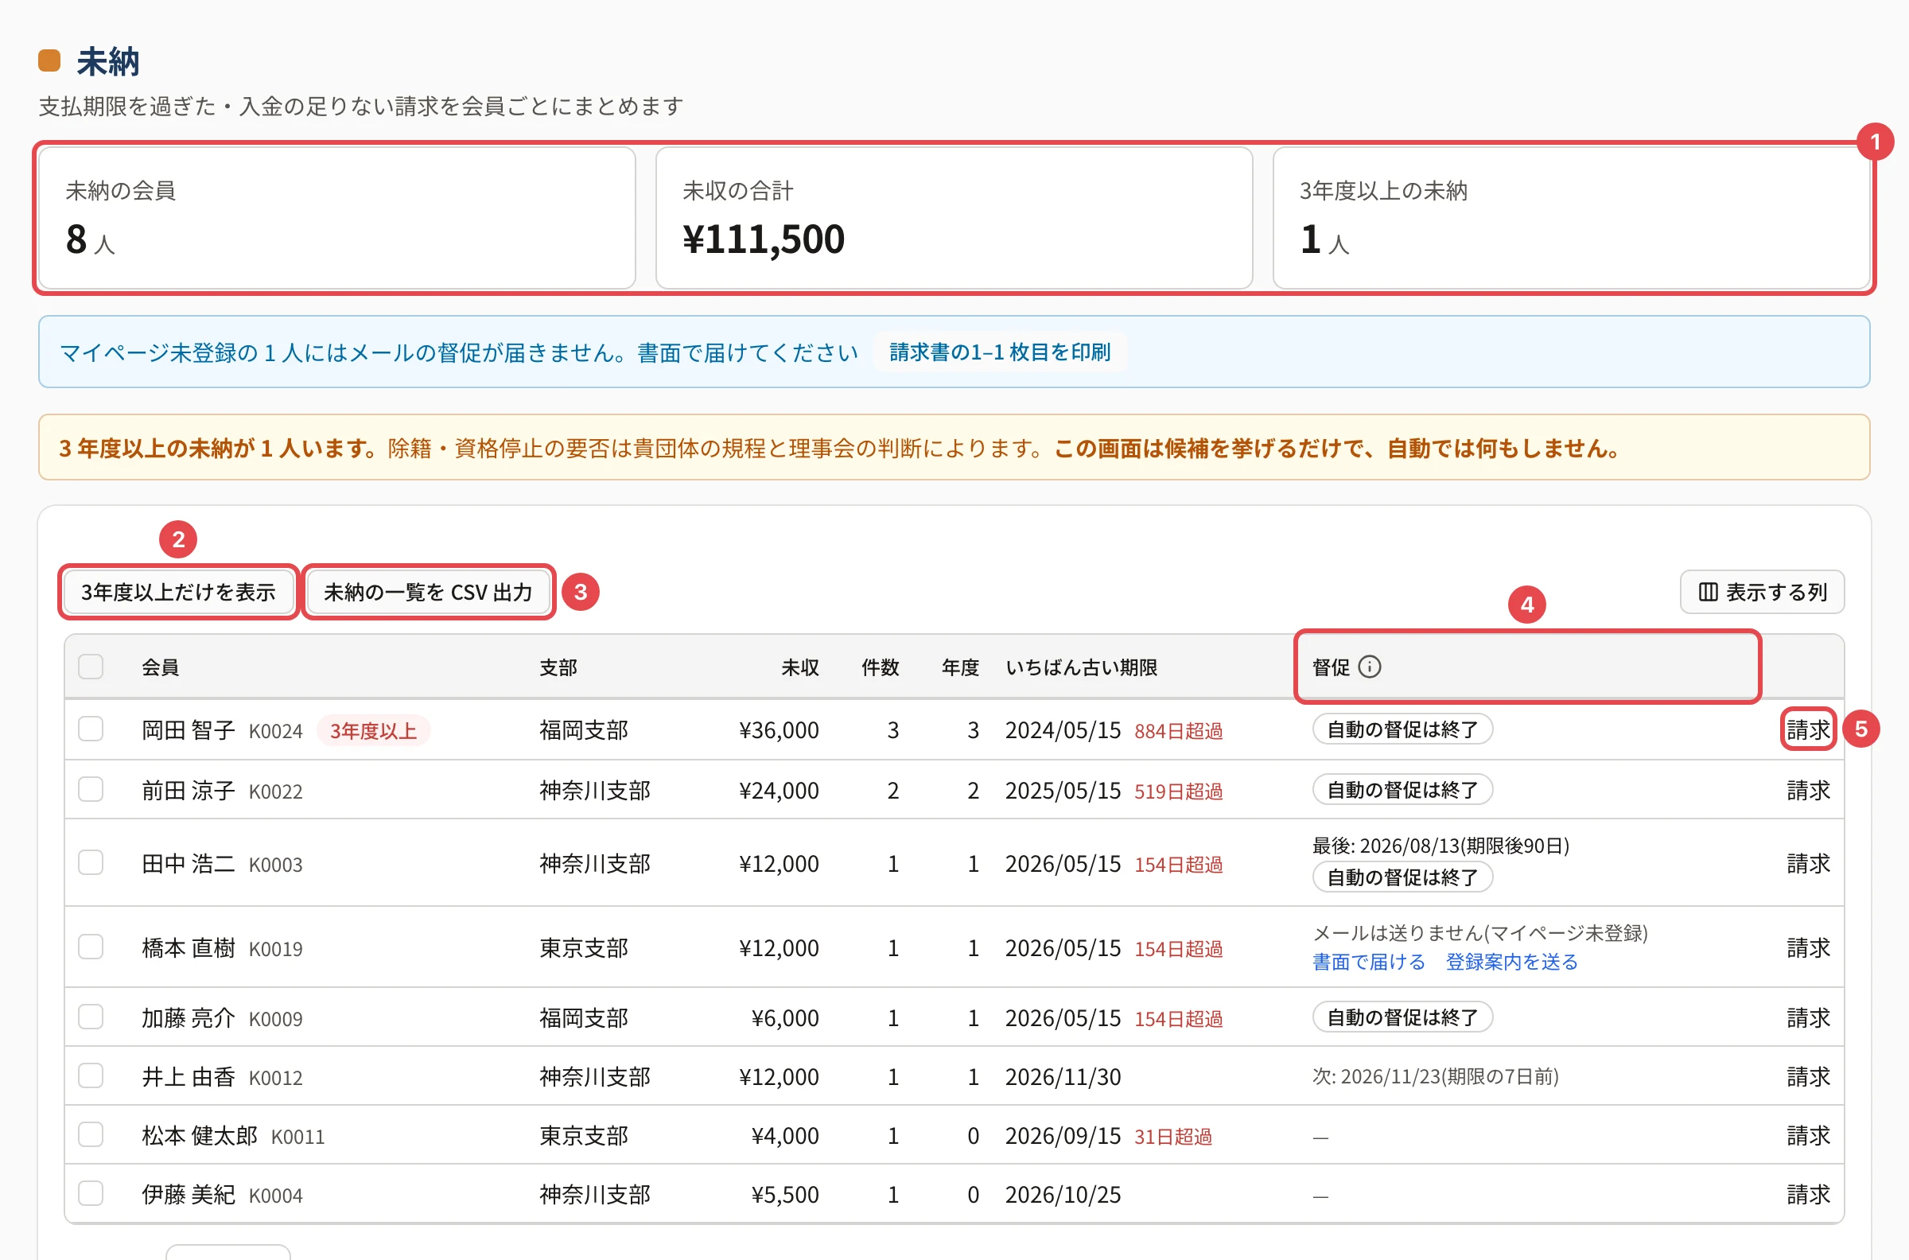Click 自動の督促は終了 pill in 前田 涼子 row
The width and height of the screenshot is (1909, 1260).
click(1402, 790)
